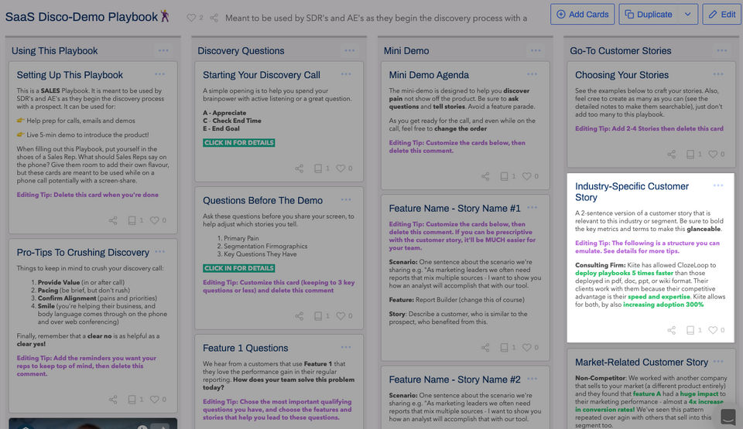Open Industry-Specific Customer Story card menu
This screenshot has height=429, width=743.
718,186
